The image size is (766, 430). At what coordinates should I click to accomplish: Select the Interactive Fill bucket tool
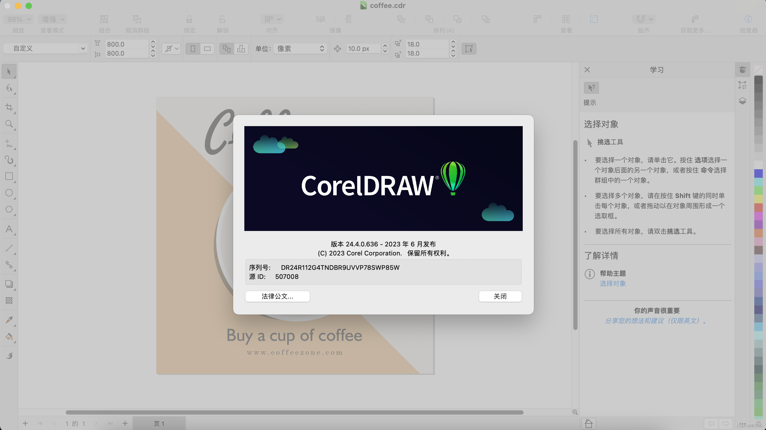pyautogui.click(x=9, y=337)
